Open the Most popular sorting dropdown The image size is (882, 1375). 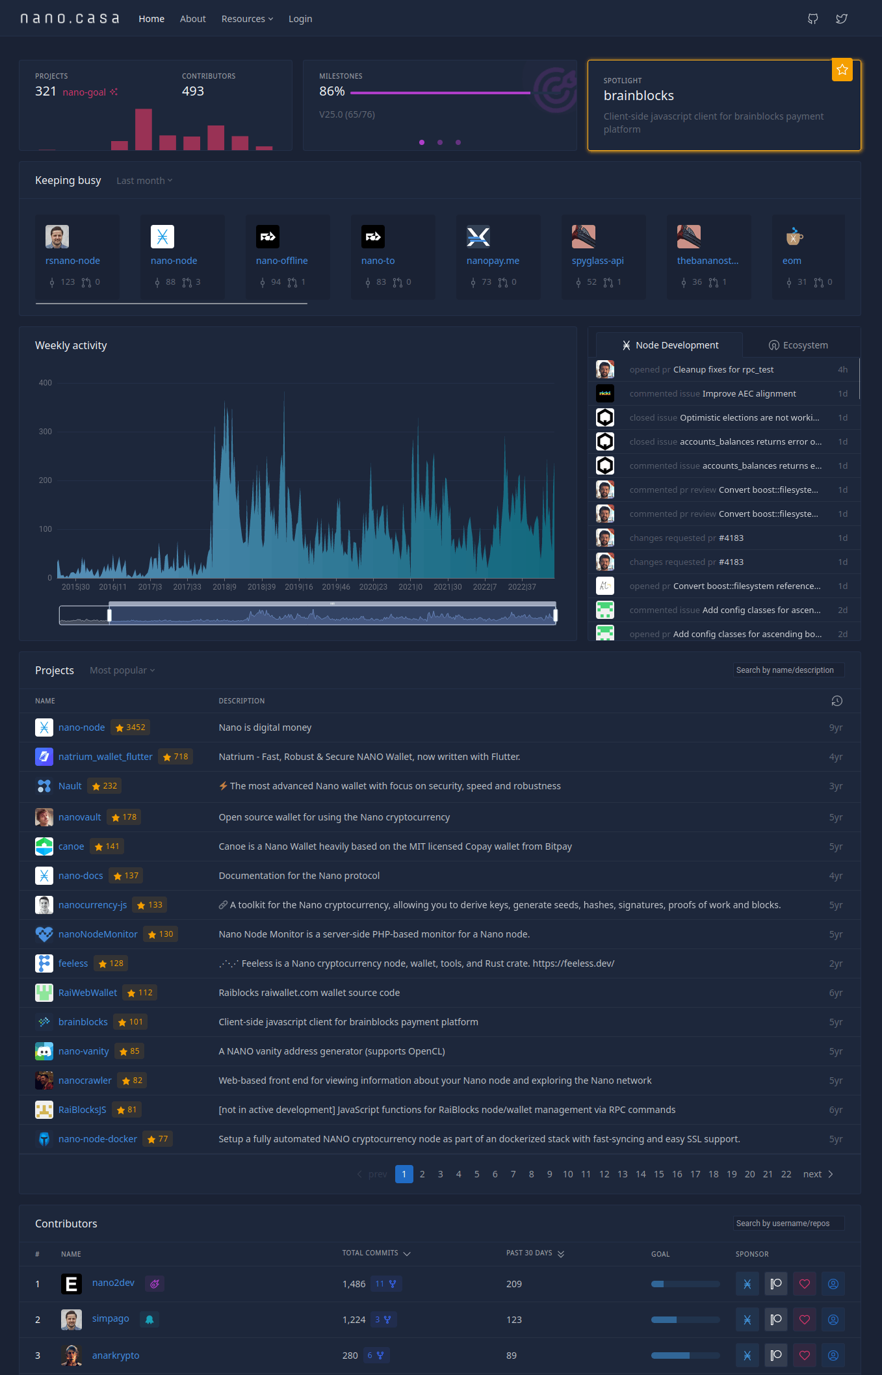click(x=122, y=670)
